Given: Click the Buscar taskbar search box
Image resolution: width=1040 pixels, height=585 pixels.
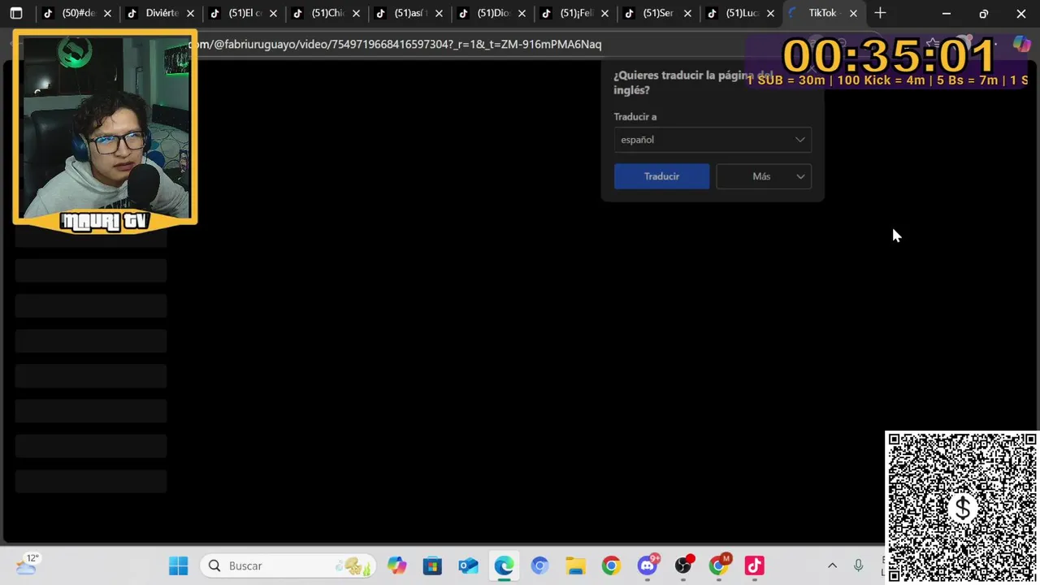Looking at the screenshot, I should coord(288,565).
